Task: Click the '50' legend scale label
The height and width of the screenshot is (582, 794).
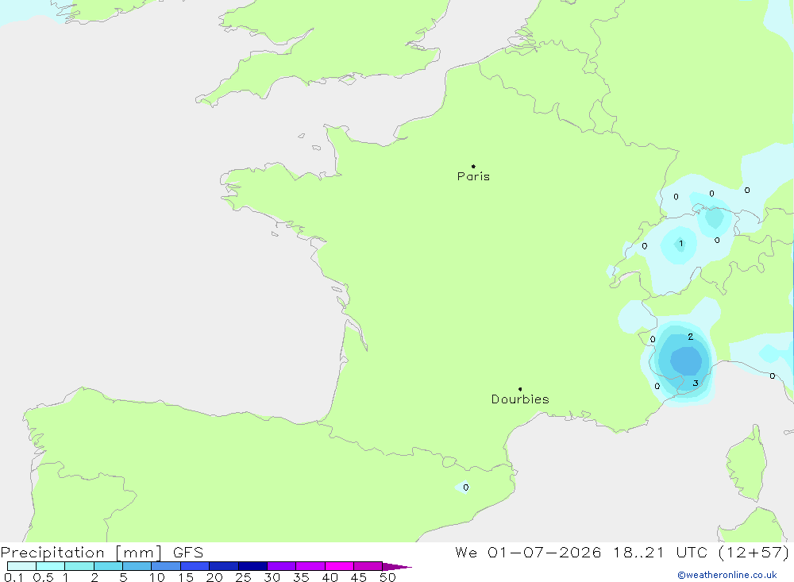Action: pyautogui.click(x=388, y=577)
